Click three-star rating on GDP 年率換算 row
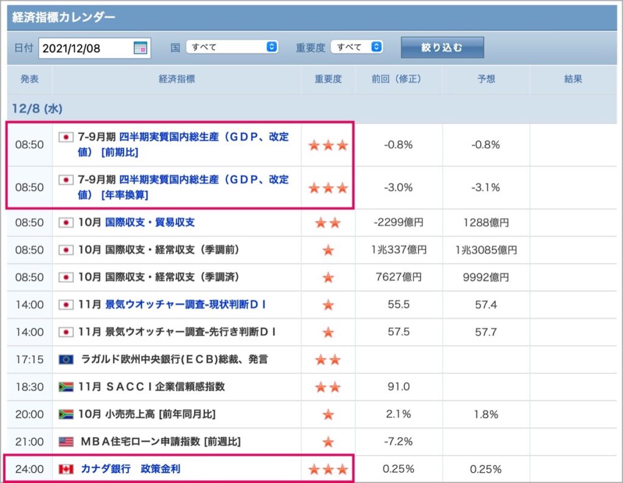The image size is (623, 483). [x=328, y=187]
